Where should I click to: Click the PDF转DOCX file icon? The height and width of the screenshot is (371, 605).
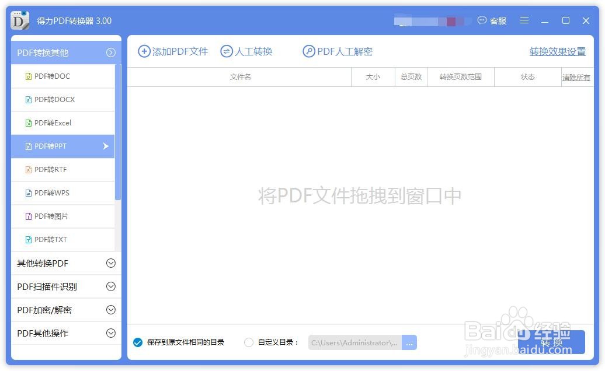pos(29,100)
